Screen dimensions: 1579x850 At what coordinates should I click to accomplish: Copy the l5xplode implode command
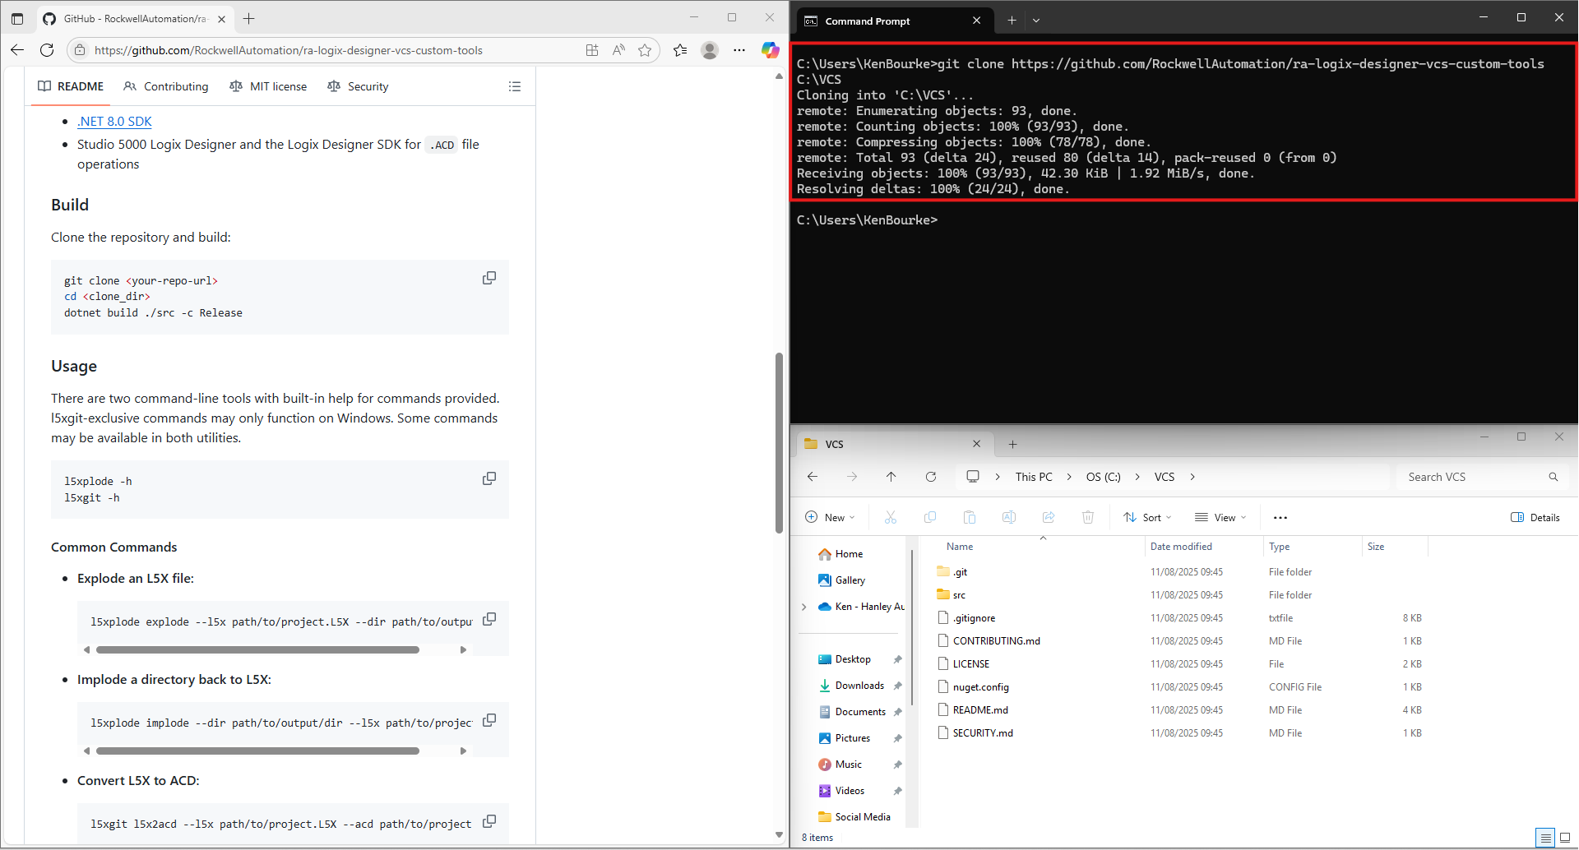click(489, 720)
